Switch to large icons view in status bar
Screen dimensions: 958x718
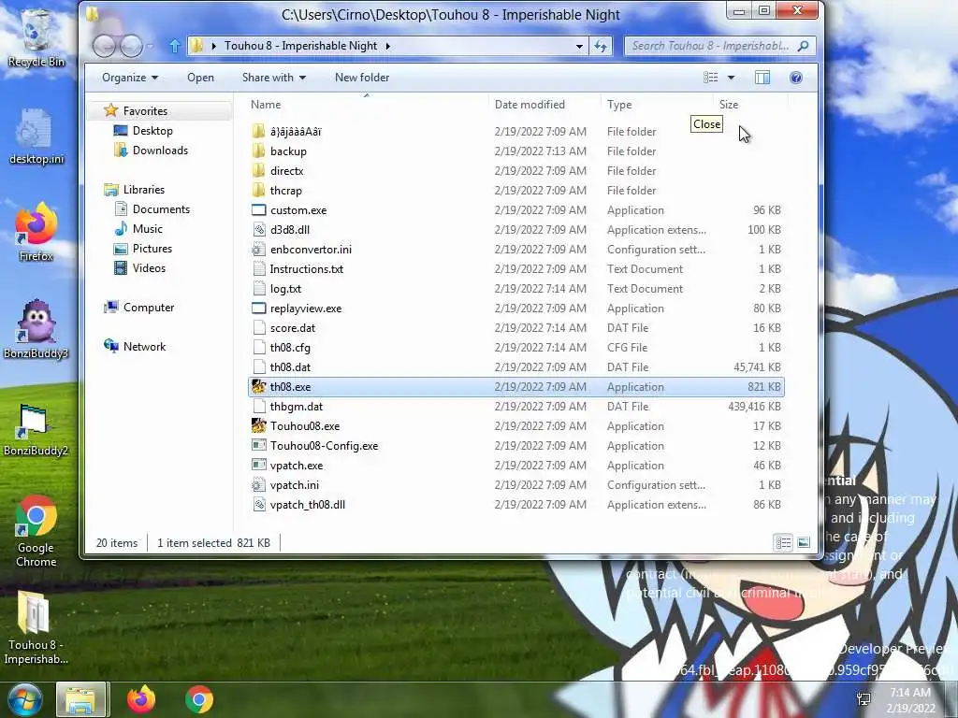tap(804, 542)
